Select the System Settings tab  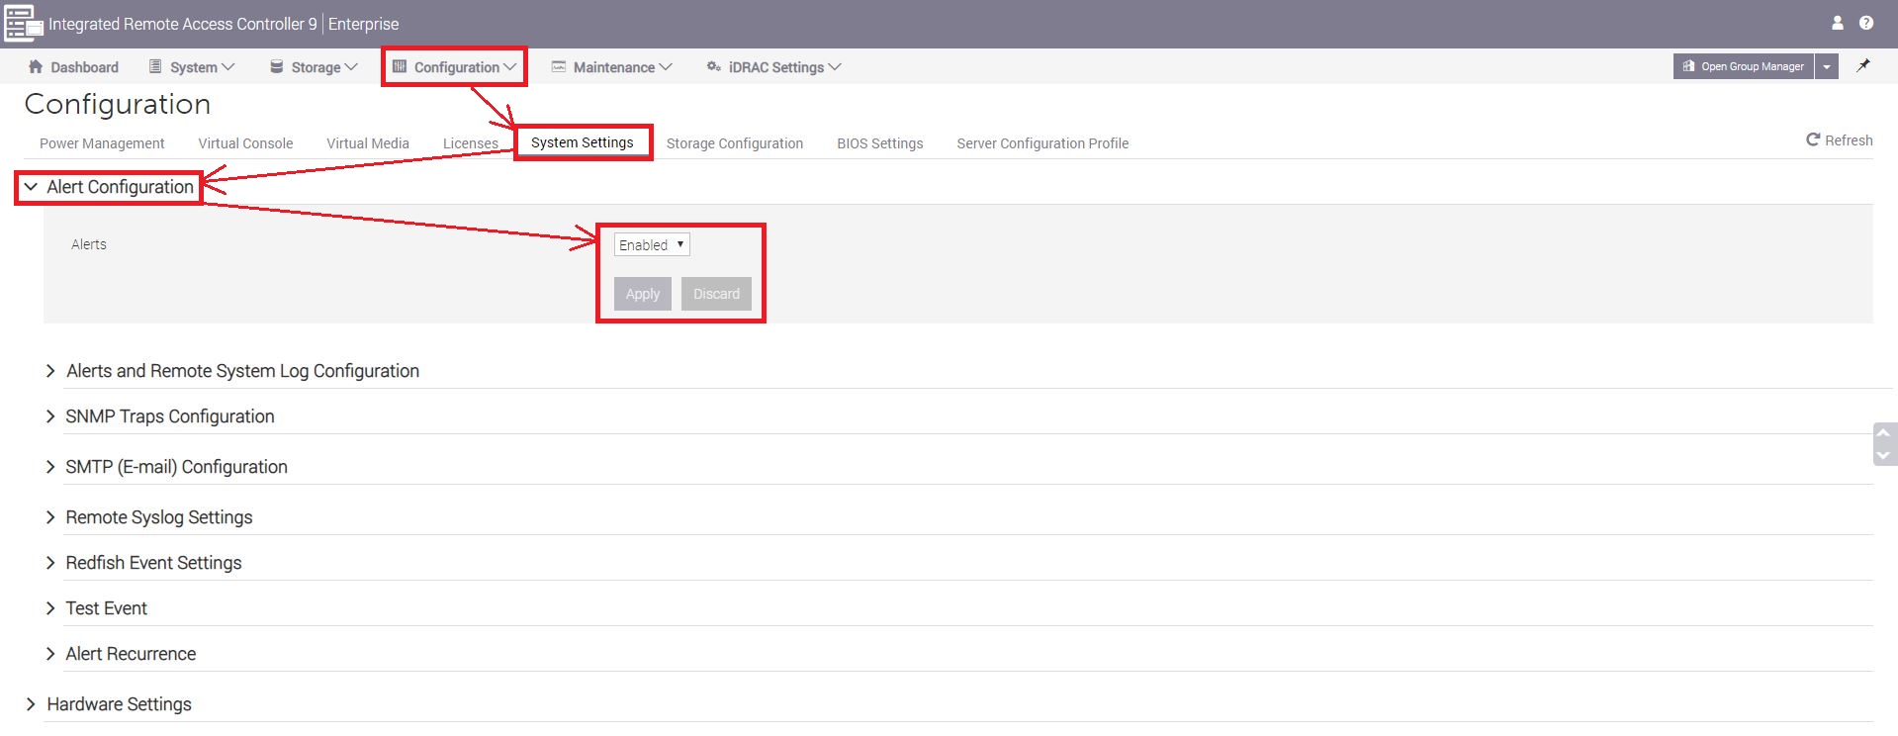pos(582,142)
